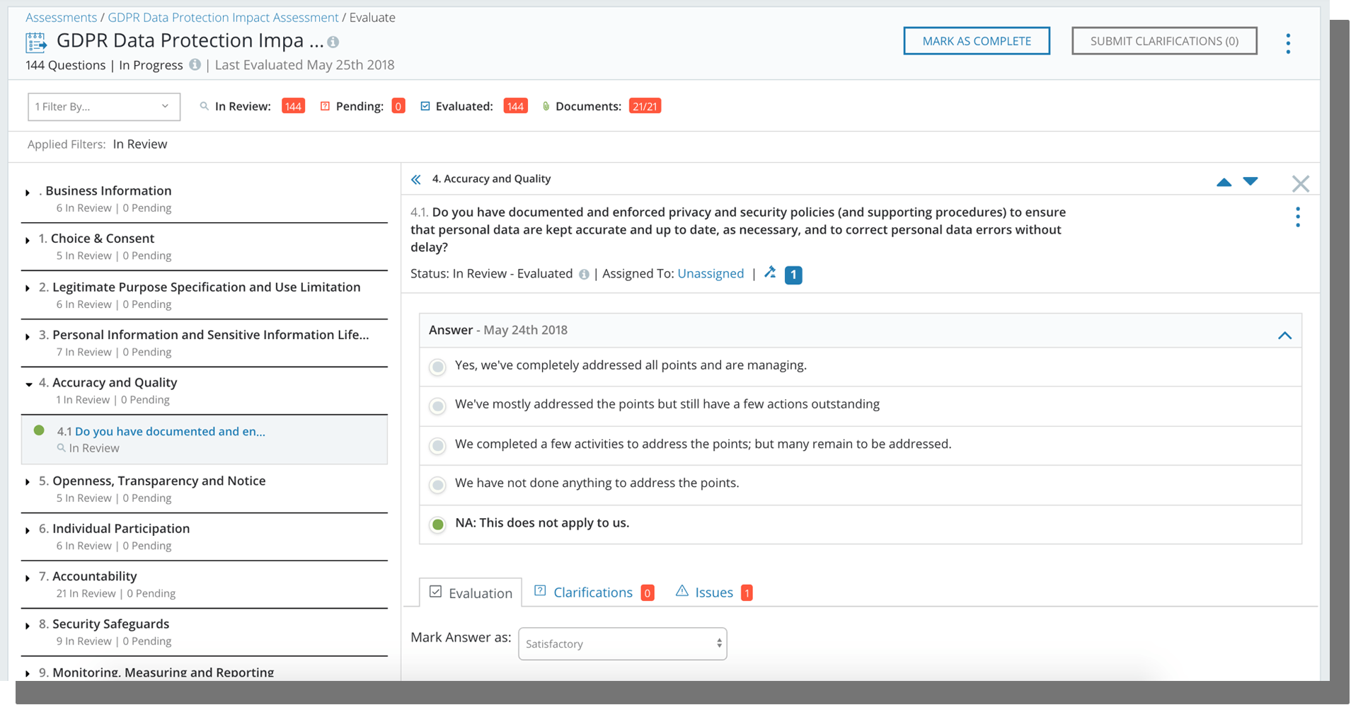Click the In Review magnifier icon
Viewport: 1351px width, 705px height.
tap(205, 106)
